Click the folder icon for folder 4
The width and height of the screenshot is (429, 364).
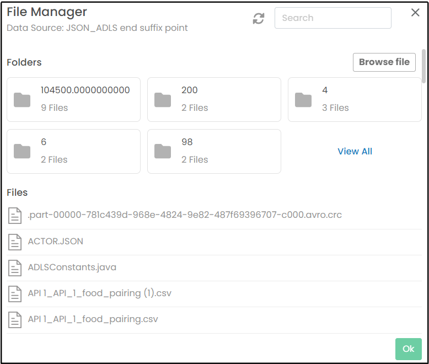[303, 99]
